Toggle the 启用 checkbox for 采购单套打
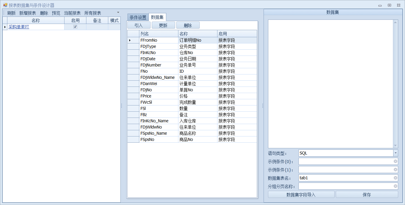This screenshot has width=405, height=205. point(75,27)
